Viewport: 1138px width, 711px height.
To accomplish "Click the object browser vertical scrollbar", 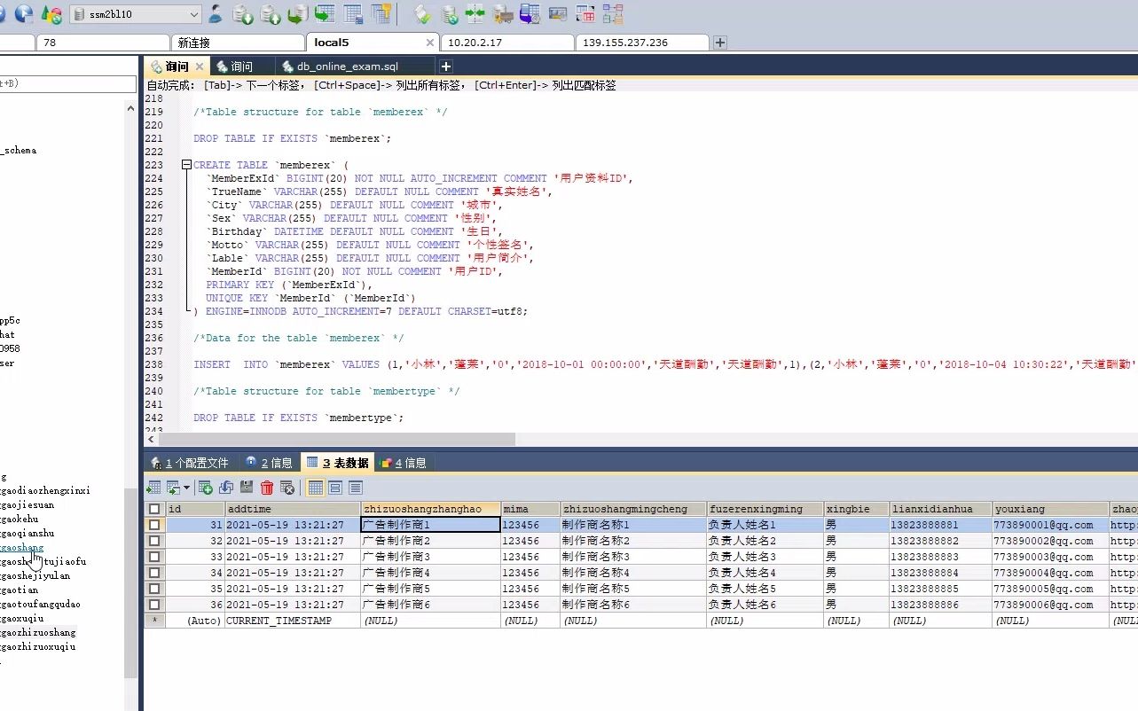I will pyautogui.click(x=131, y=582).
